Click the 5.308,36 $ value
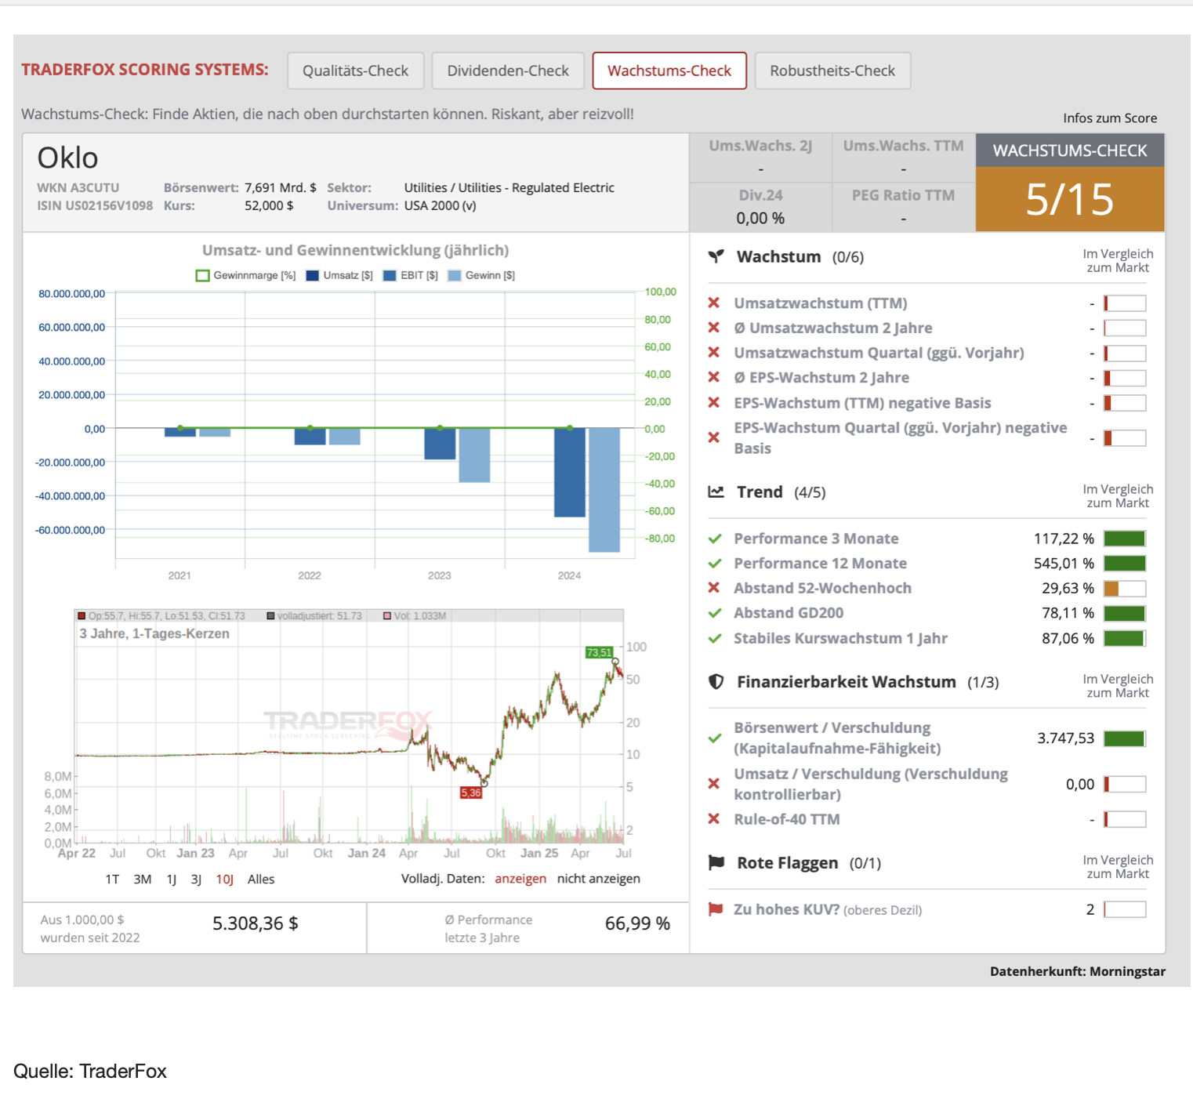This screenshot has width=1193, height=1099. (256, 923)
